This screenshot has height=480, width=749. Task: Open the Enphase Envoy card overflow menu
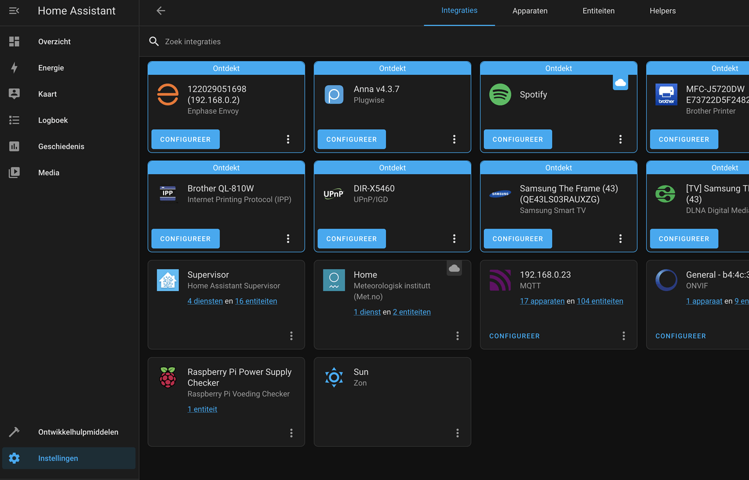click(288, 140)
